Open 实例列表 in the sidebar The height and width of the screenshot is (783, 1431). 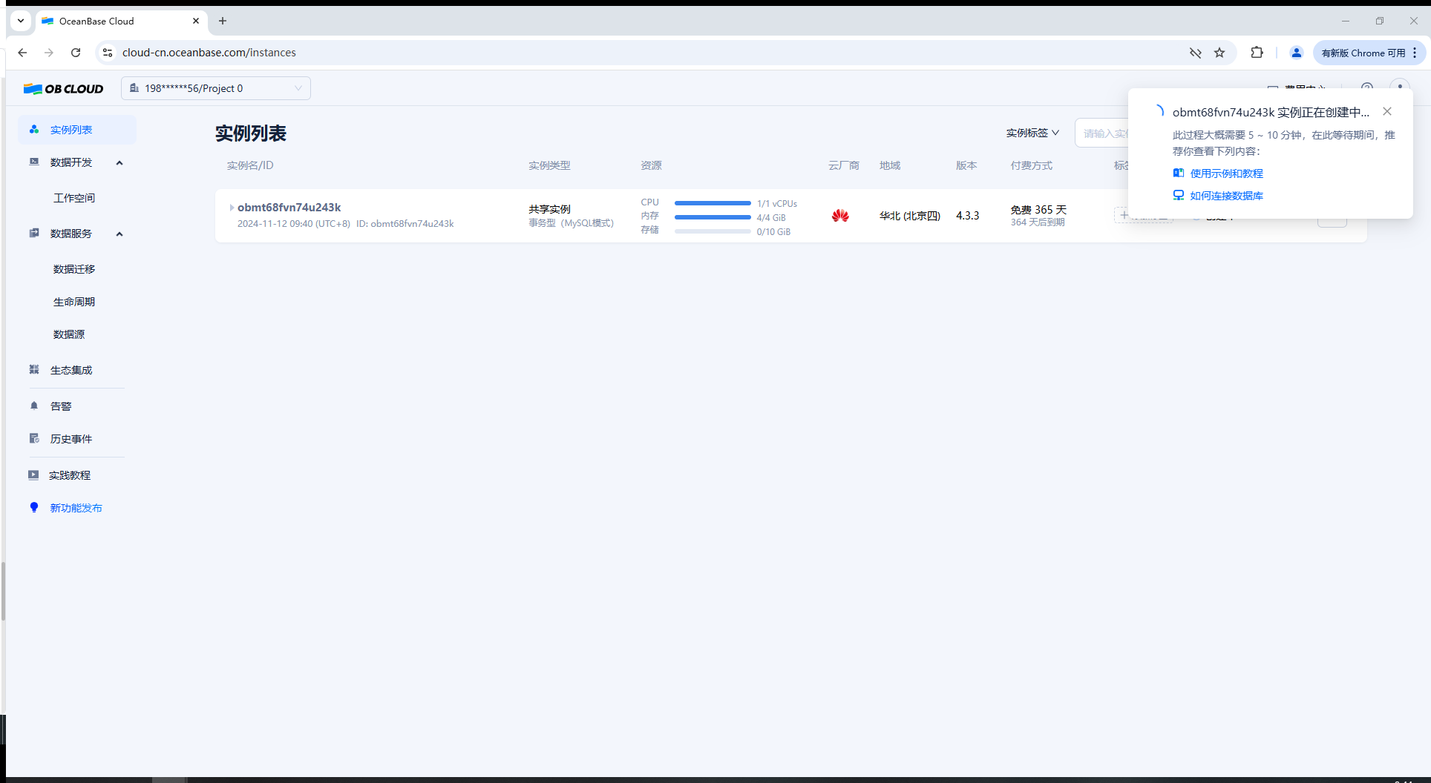click(77, 130)
